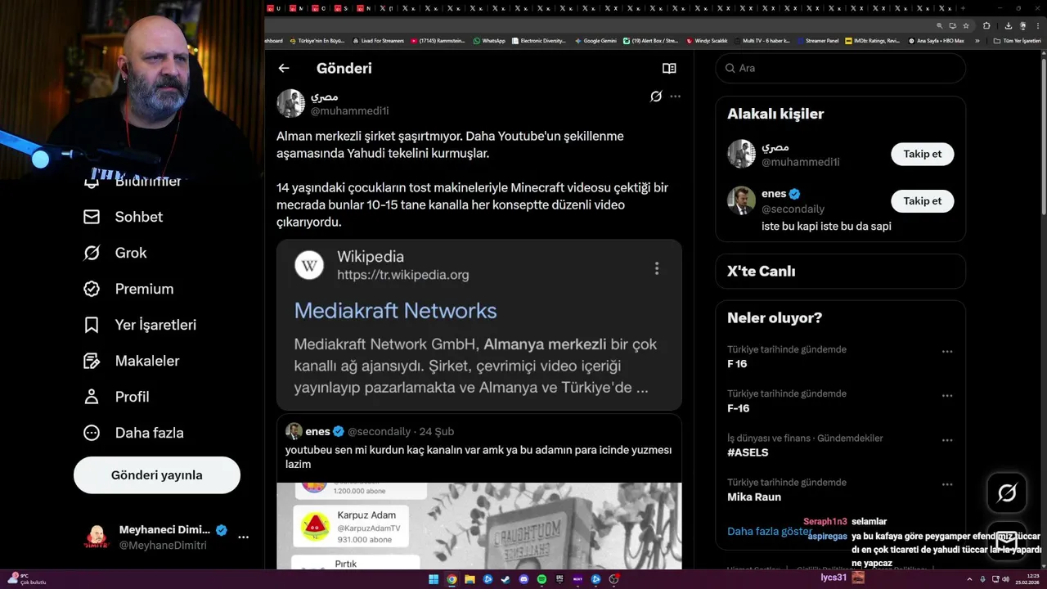Open the IMDb: Ratings bookmark

(x=873, y=40)
